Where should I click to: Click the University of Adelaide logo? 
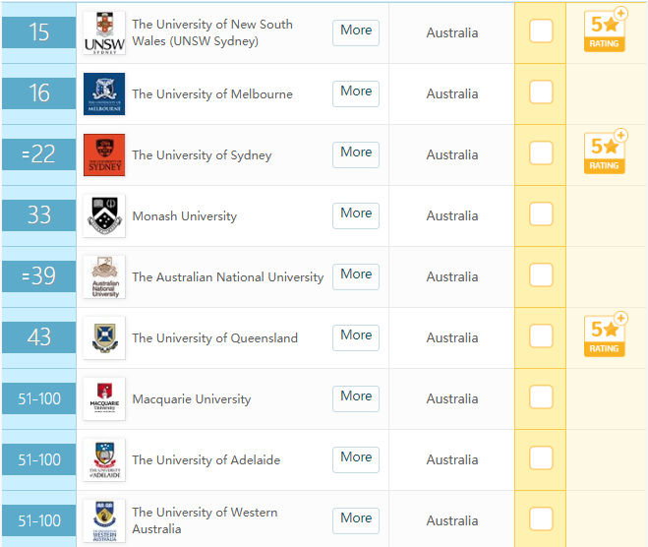click(x=103, y=459)
